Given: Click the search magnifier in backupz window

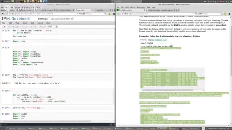Looking at the screenshot, I should pos(105,14).
